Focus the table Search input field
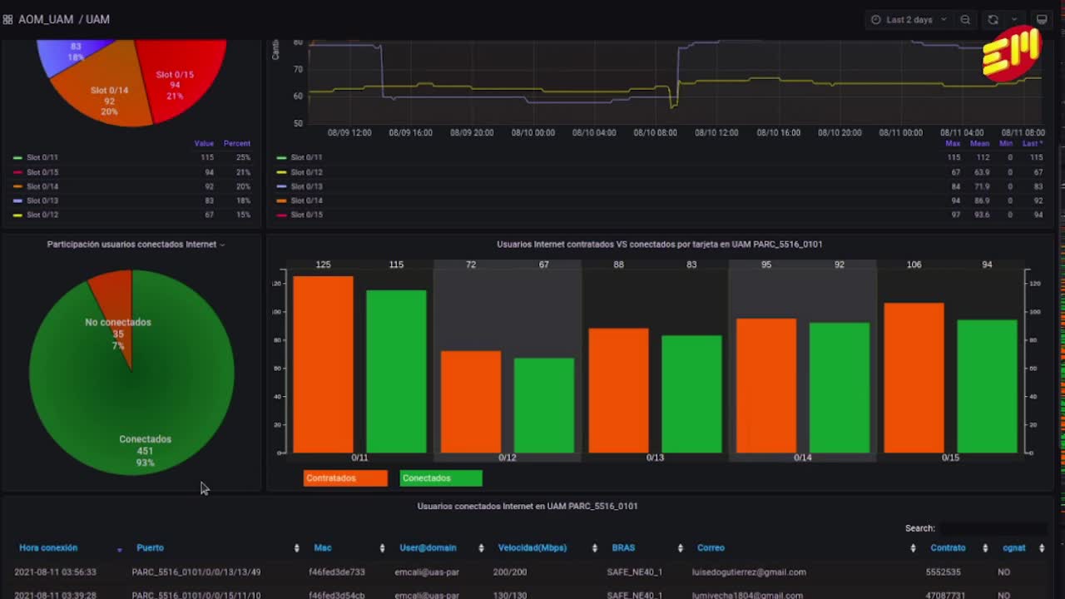This screenshot has width=1065, height=599. [x=993, y=528]
